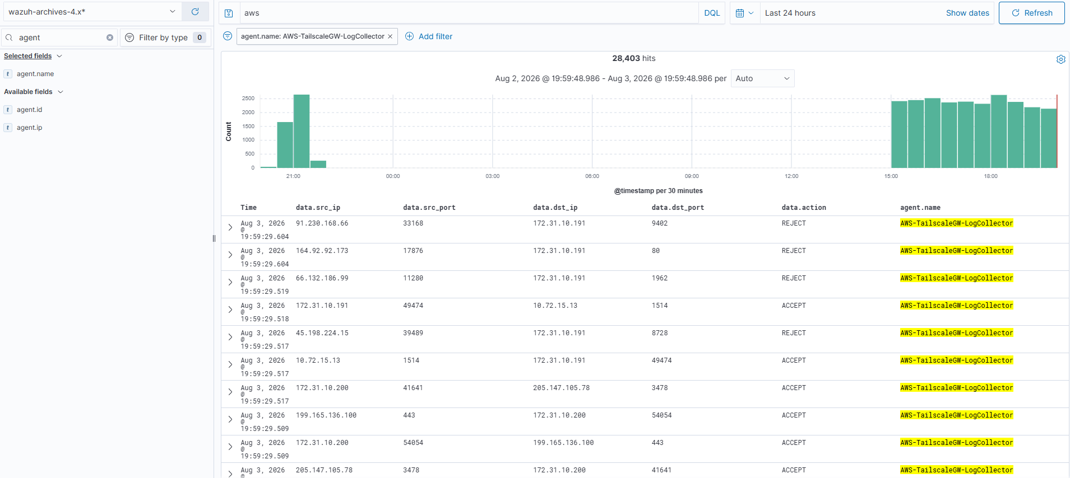Screen dimensions: 1070x478
Task: Click the source IP cell 199.165.136.100
Action: click(x=326, y=415)
